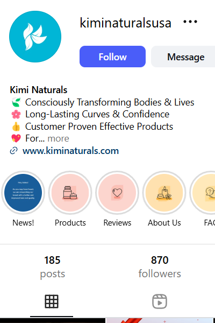Screen dimensions: 215x323
Task: Open the Products story highlight
Action: (70, 193)
